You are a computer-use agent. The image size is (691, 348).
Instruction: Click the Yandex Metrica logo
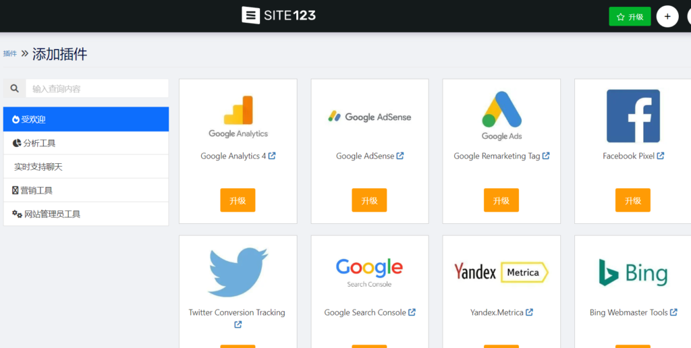[x=501, y=272]
